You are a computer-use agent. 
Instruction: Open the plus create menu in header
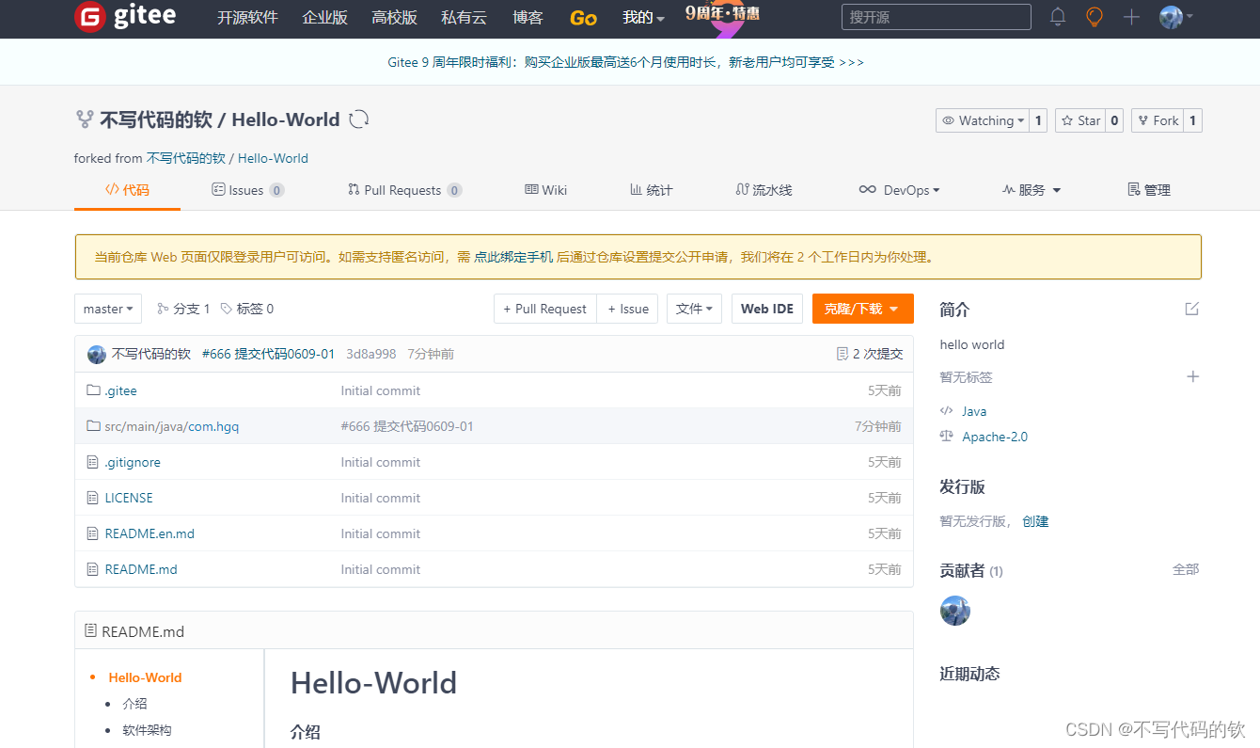[x=1132, y=17]
